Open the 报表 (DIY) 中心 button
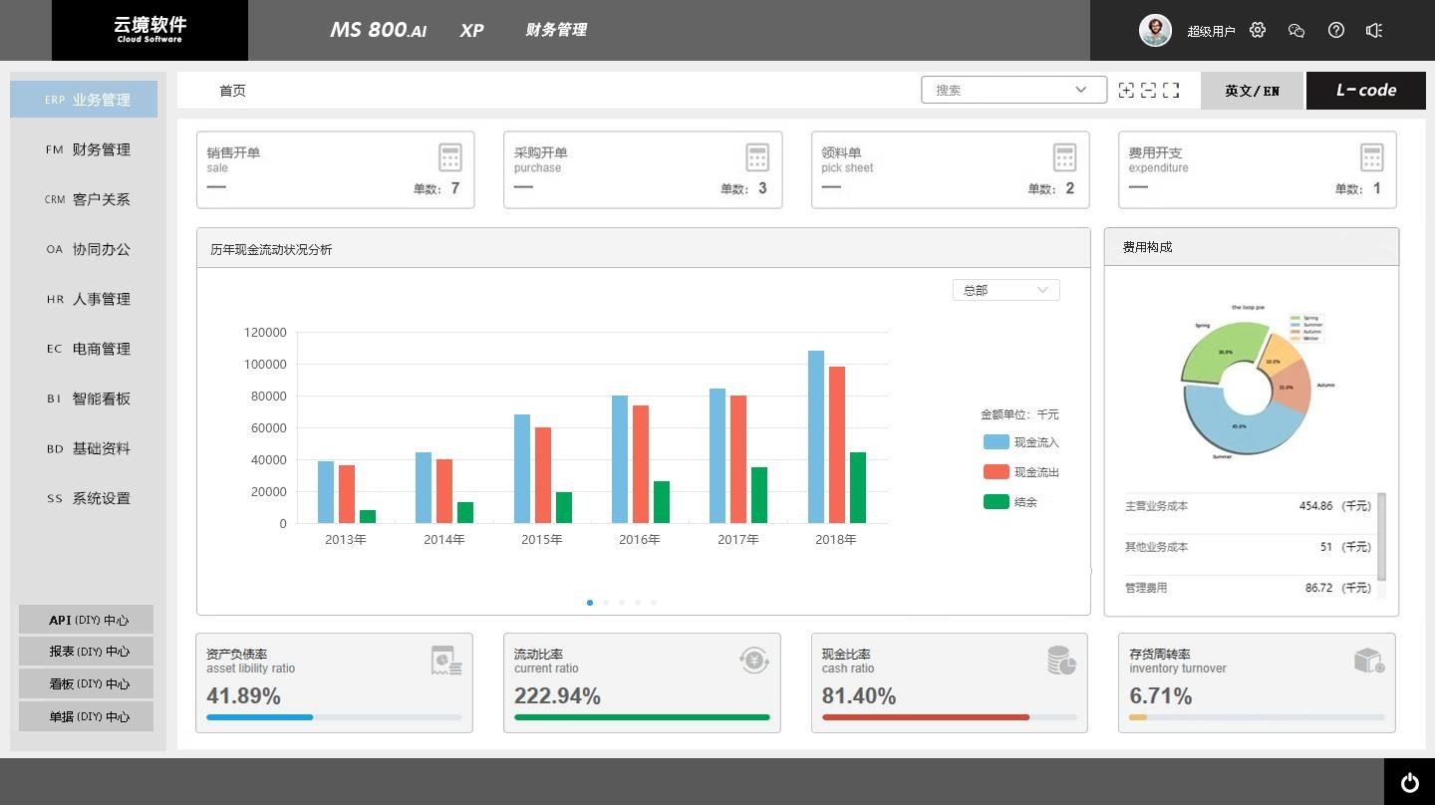Viewport: 1435px width, 805px height. [87, 652]
